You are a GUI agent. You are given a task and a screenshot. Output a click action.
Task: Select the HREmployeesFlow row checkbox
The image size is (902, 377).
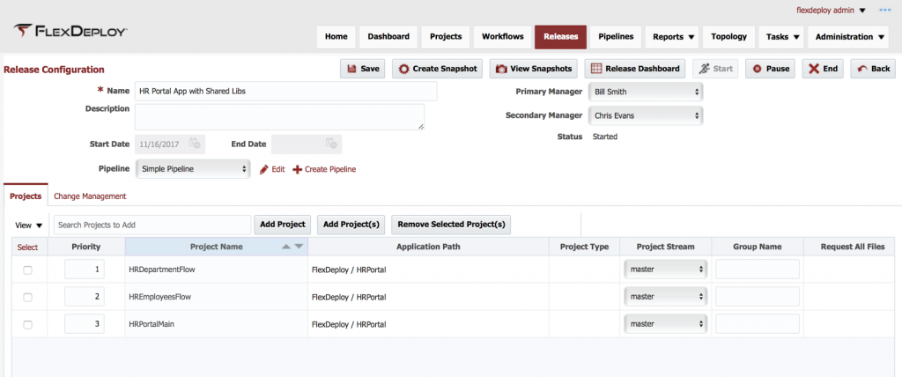point(27,298)
